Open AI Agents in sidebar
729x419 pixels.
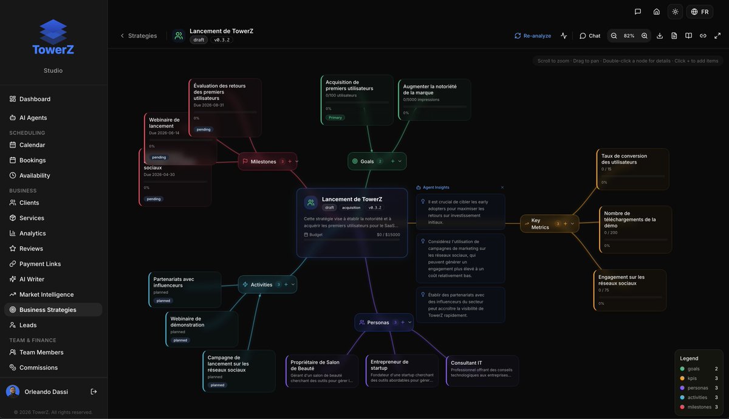(53, 118)
